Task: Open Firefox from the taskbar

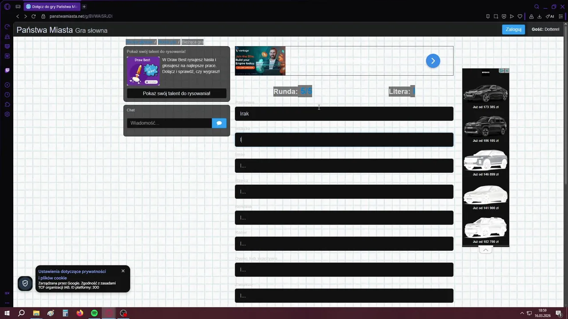Action: point(80,313)
